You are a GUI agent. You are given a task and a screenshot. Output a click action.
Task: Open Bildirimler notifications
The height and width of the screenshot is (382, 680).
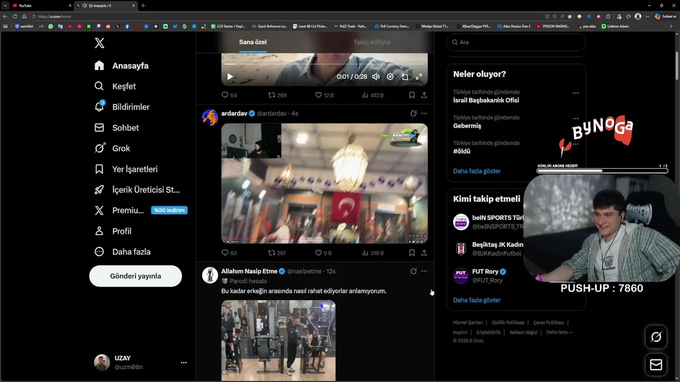pos(122,107)
